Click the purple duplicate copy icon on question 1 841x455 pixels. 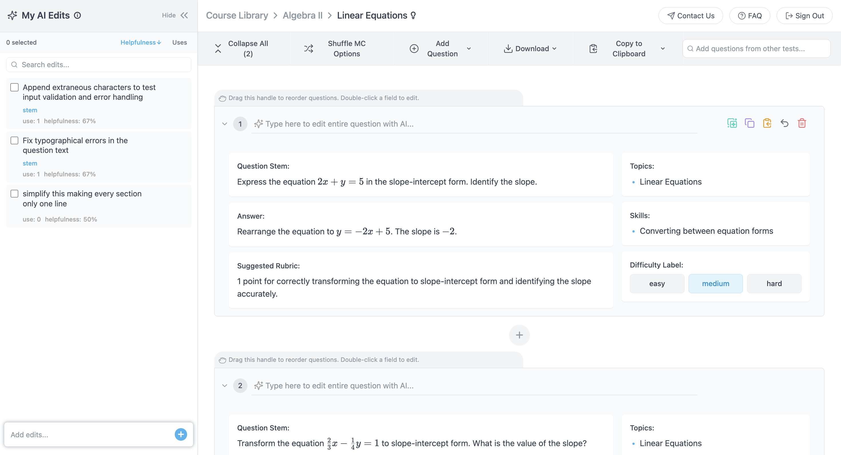pos(749,123)
